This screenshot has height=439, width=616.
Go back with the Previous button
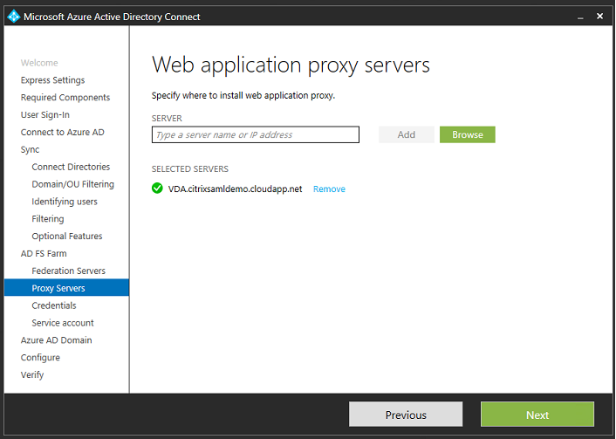pos(406,415)
